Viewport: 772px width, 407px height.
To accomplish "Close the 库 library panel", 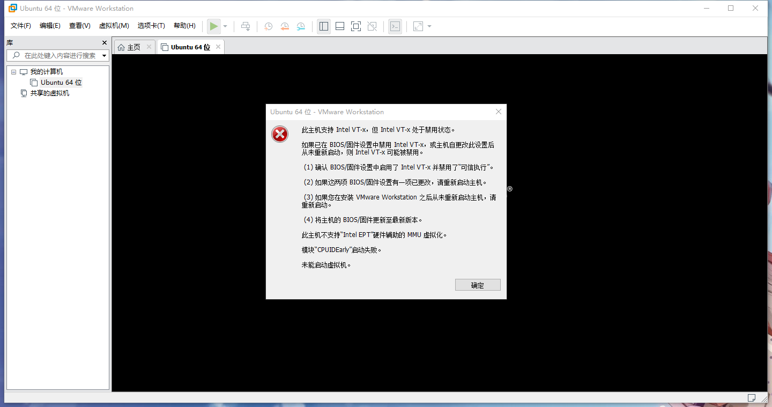I will pos(105,42).
